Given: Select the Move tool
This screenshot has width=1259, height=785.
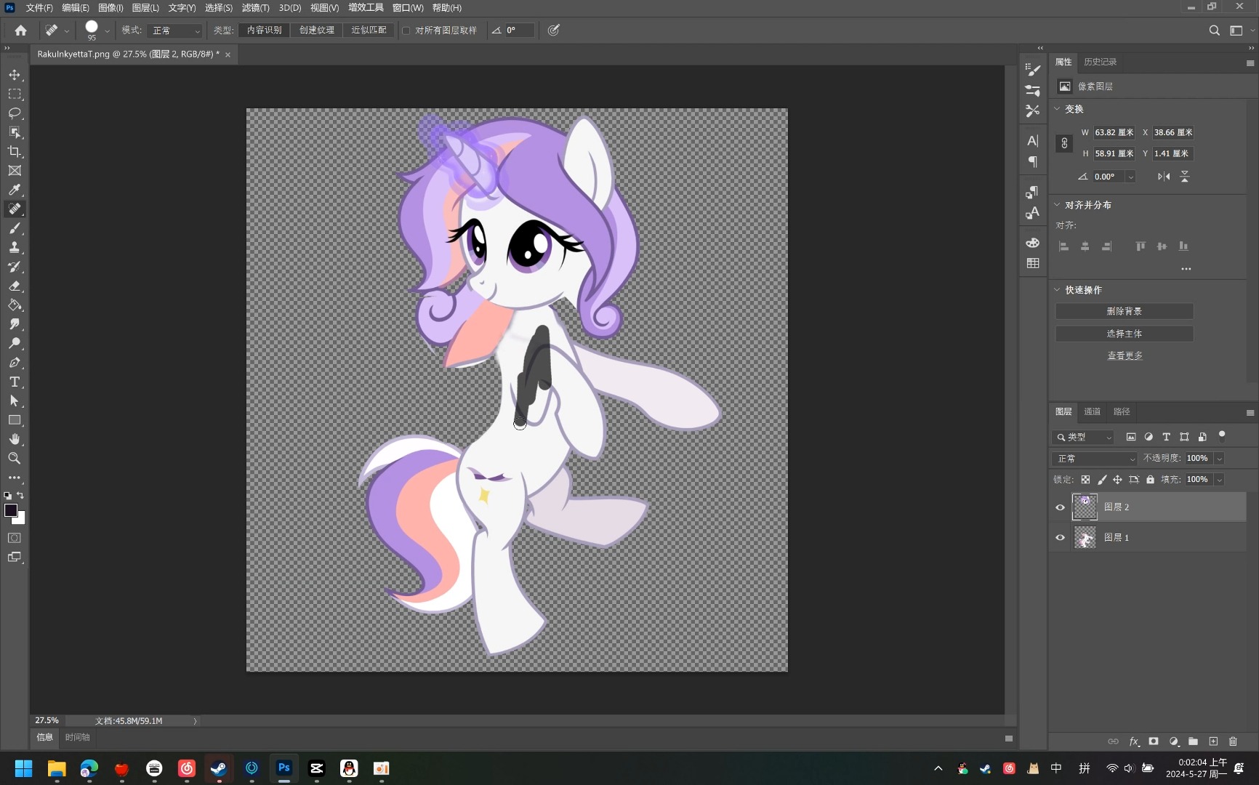Looking at the screenshot, I should (15, 75).
